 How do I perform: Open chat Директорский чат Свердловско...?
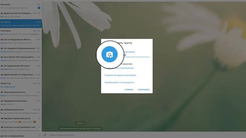pyautogui.click(x=21, y=76)
